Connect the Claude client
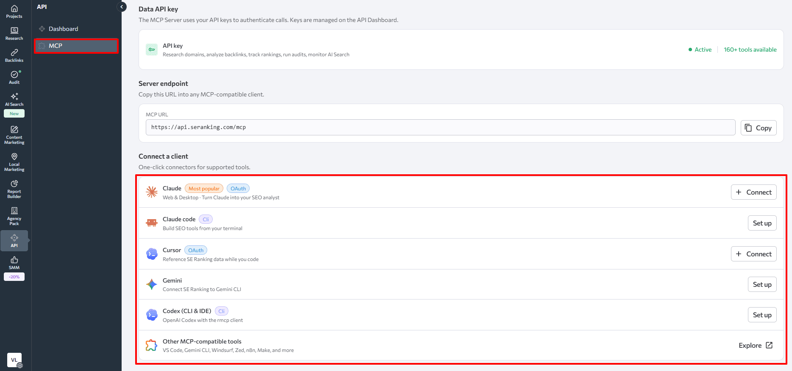The height and width of the screenshot is (371, 792). coord(753,192)
